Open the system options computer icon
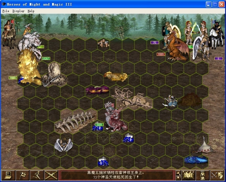The height and width of the screenshot is (182, 226). [8, 175]
